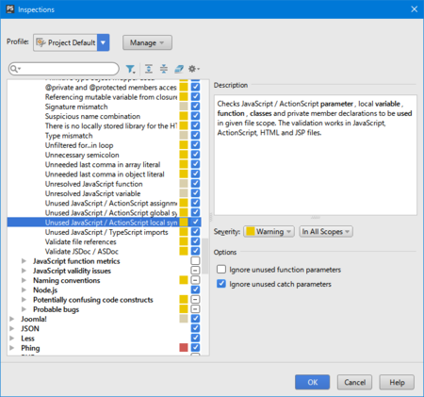This screenshot has height=397, width=424.
Task: Toggle checkbox for Validate file references
Action: click(195, 241)
